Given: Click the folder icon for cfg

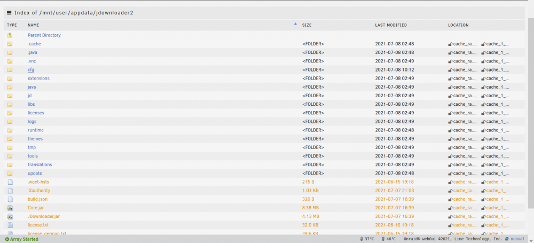Looking at the screenshot, I should (x=10, y=70).
